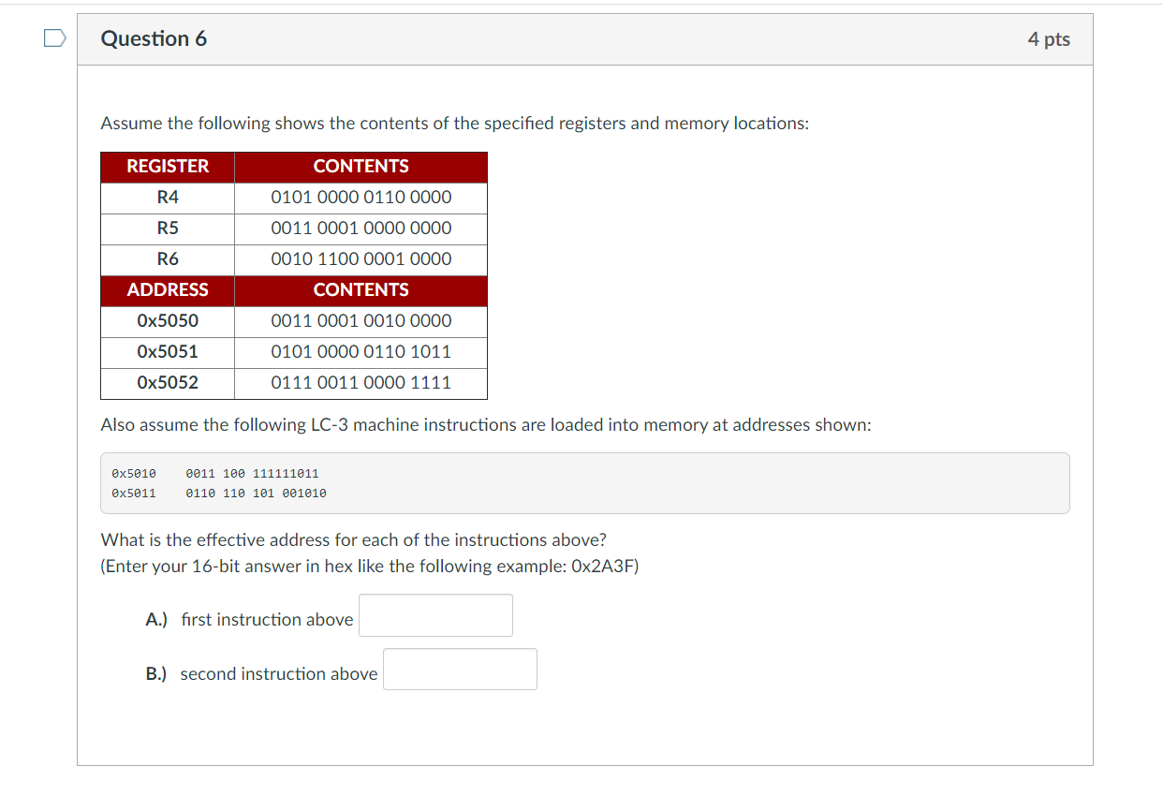
Task: Click the effective address question sentence
Action: tap(354, 540)
